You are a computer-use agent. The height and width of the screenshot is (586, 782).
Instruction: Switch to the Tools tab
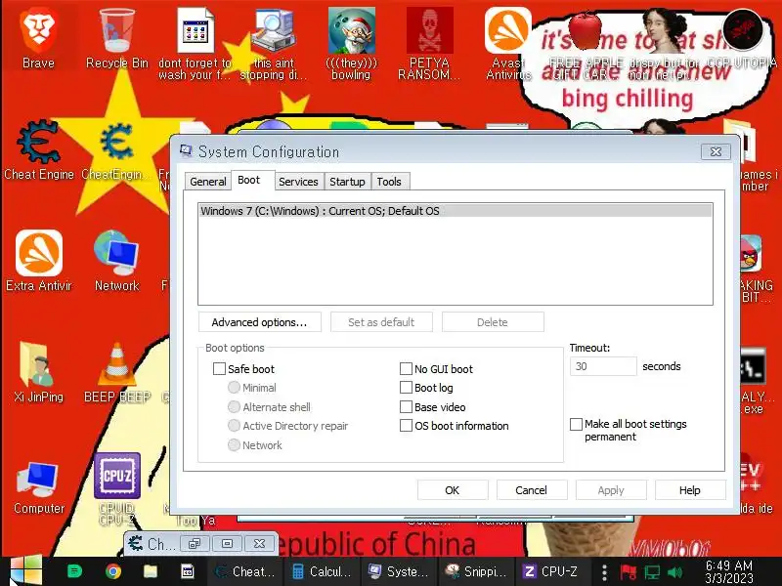(x=389, y=182)
